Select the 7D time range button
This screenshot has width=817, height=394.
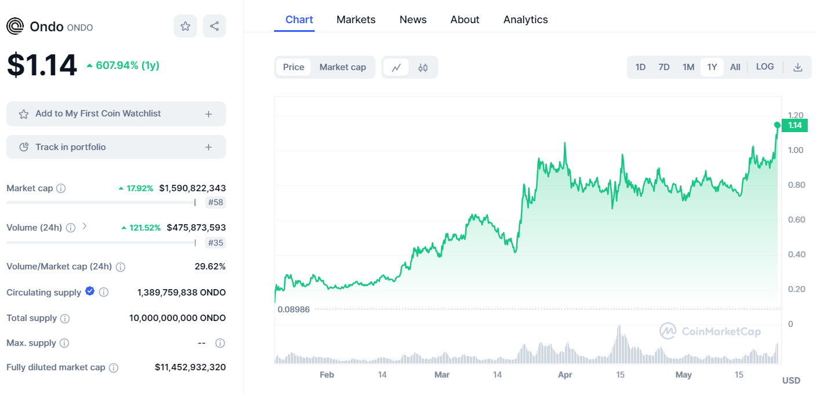tap(664, 67)
